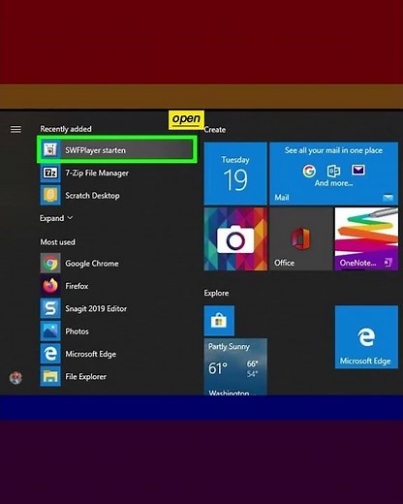Viewport: 403px width, 504px height.
Task: Click the Google Chrome icon
Action: coord(50,264)
